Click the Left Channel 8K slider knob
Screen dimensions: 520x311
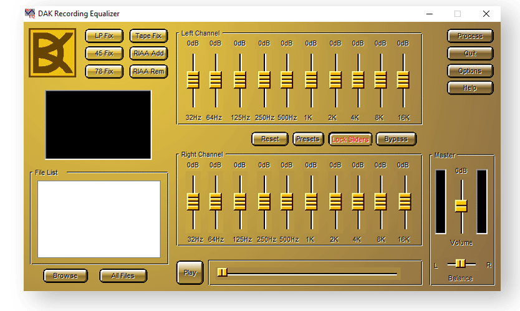click(380, 80)
